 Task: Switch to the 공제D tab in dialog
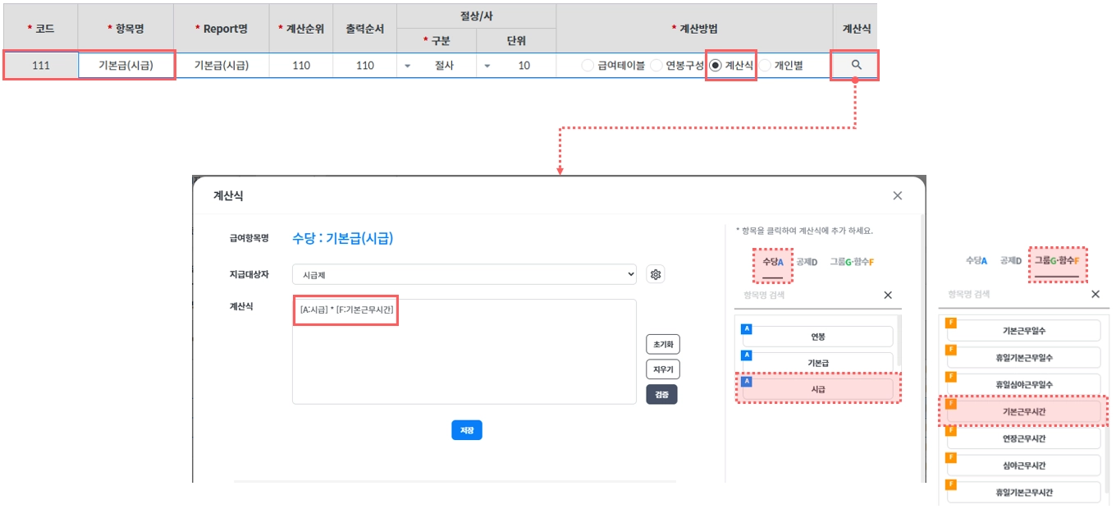tap(806, 261)
